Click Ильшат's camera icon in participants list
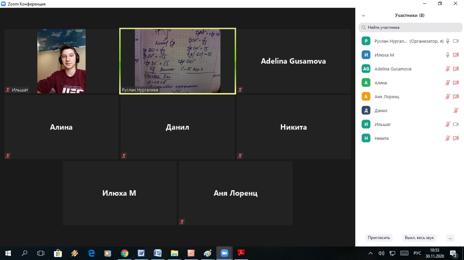 456,124
